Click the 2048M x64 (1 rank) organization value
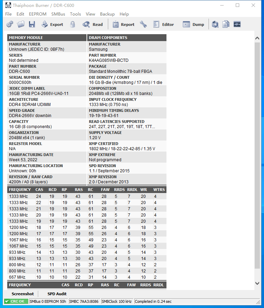The image size is (264, 308). pyautogui.click(x=27, y=138)
